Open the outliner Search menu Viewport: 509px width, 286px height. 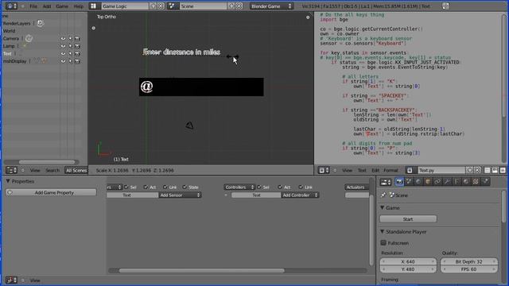52,170
